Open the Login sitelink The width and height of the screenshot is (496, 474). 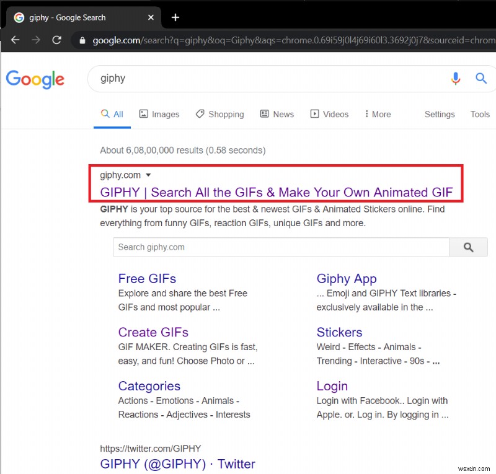click(x=332, y=386)
